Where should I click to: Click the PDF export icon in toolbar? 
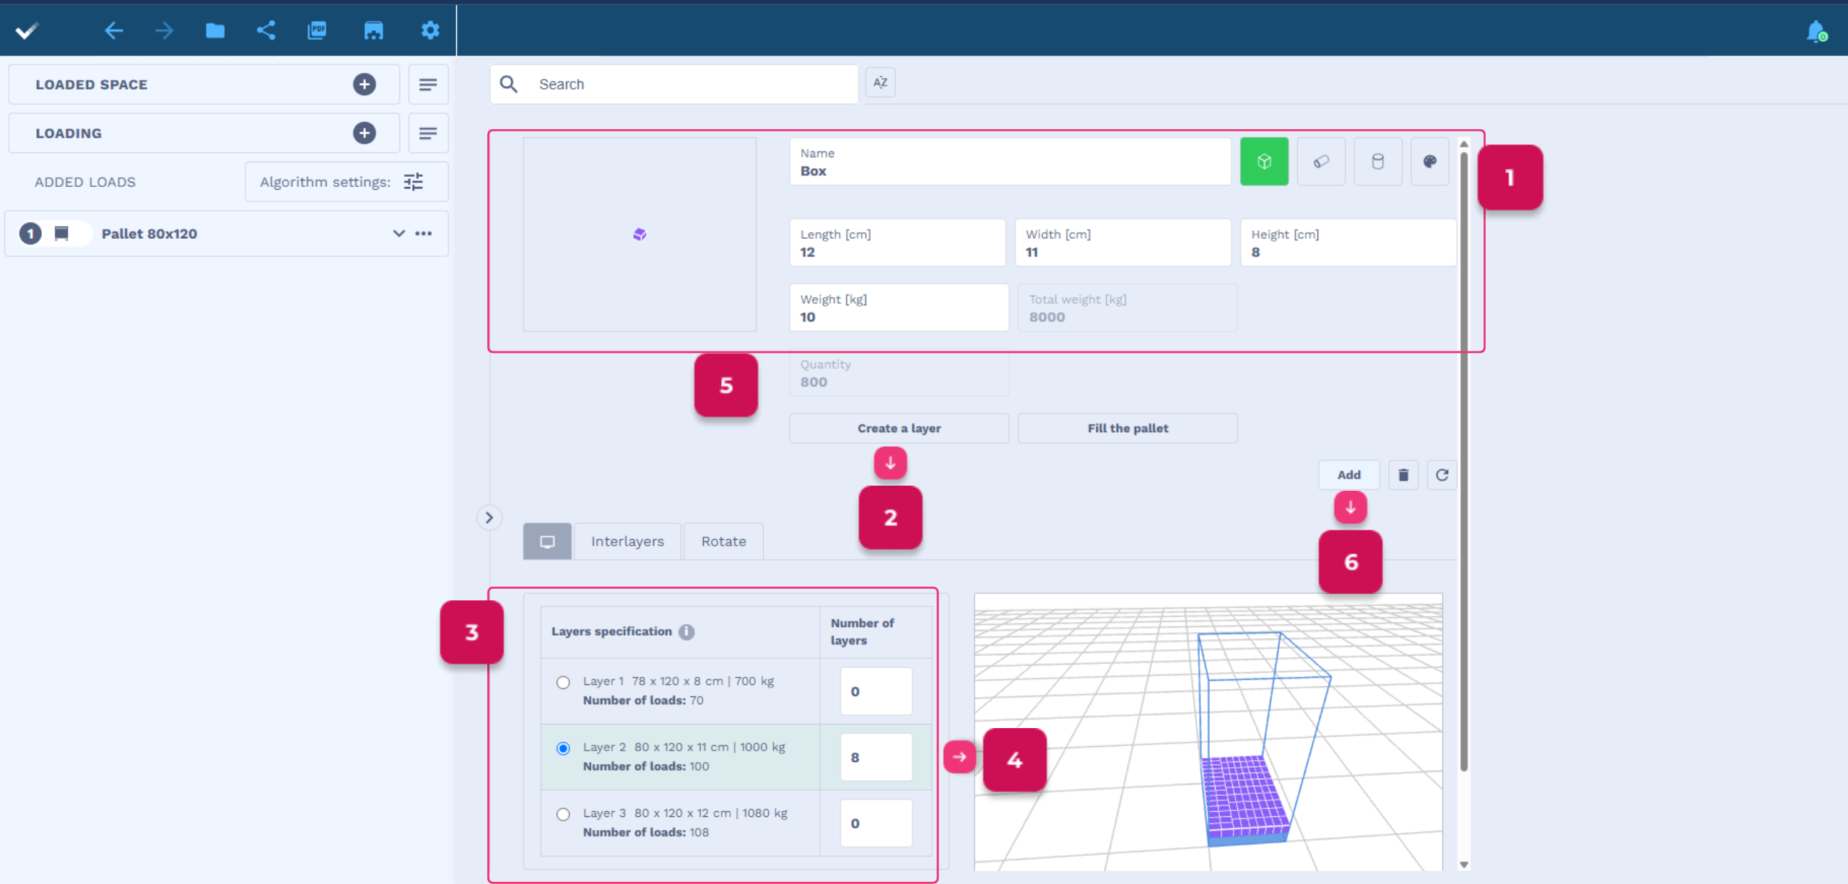pyautogui.click(x=317, y=30)
